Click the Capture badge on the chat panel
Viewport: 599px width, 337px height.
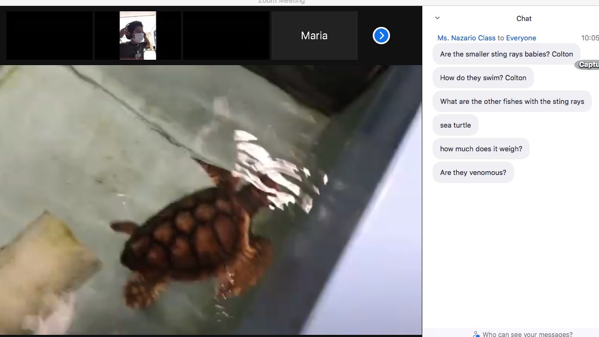pos(588,64)
